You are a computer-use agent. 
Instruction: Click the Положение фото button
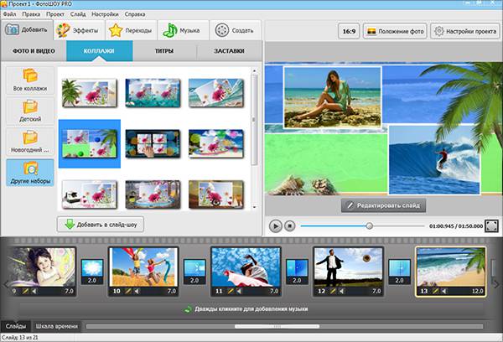(x=395, y=32)
